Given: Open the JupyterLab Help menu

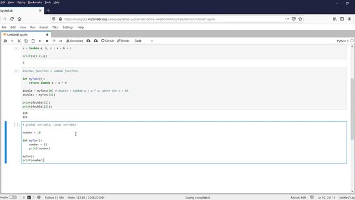Looking at the screenshot, I should 80,27.
